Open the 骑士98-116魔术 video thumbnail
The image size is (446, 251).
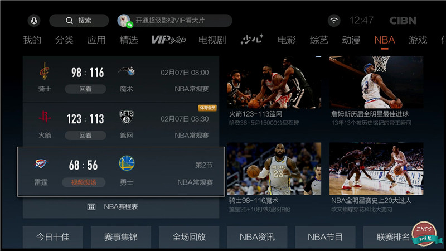click(x=274, y=169)
